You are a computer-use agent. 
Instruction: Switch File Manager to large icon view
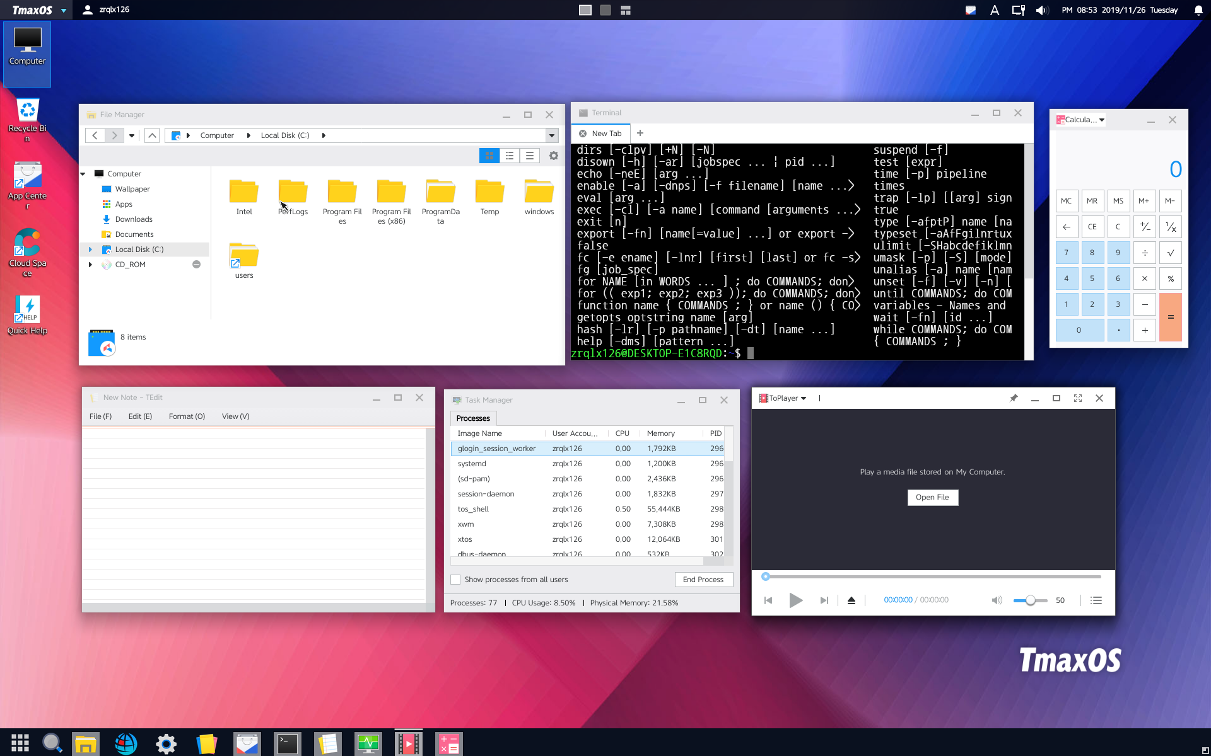point(489,156)
